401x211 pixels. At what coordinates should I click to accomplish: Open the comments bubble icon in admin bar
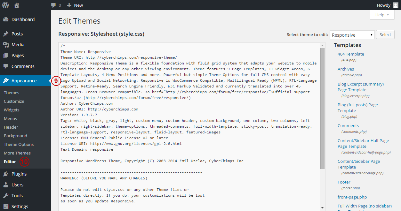[53, 5]
